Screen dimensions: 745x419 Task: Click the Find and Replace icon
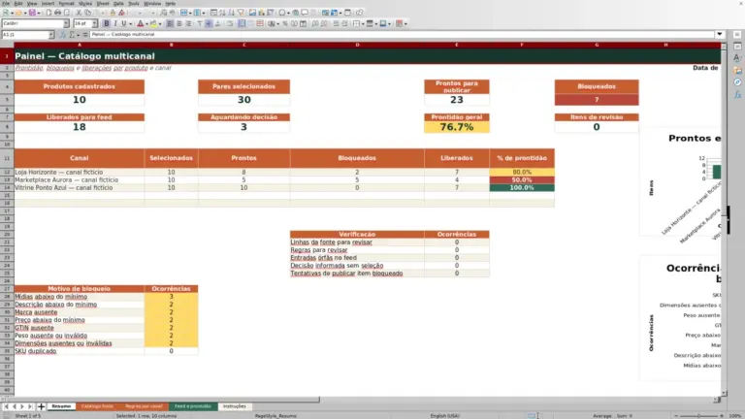163,13
